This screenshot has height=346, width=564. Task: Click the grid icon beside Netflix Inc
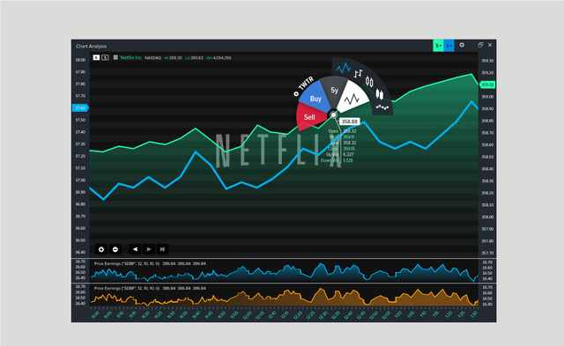pyautogui.click(x=115, y=57)
